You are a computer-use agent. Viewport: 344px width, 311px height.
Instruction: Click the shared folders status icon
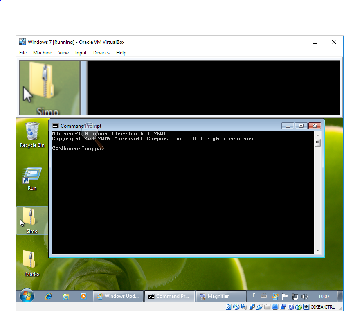267,307
